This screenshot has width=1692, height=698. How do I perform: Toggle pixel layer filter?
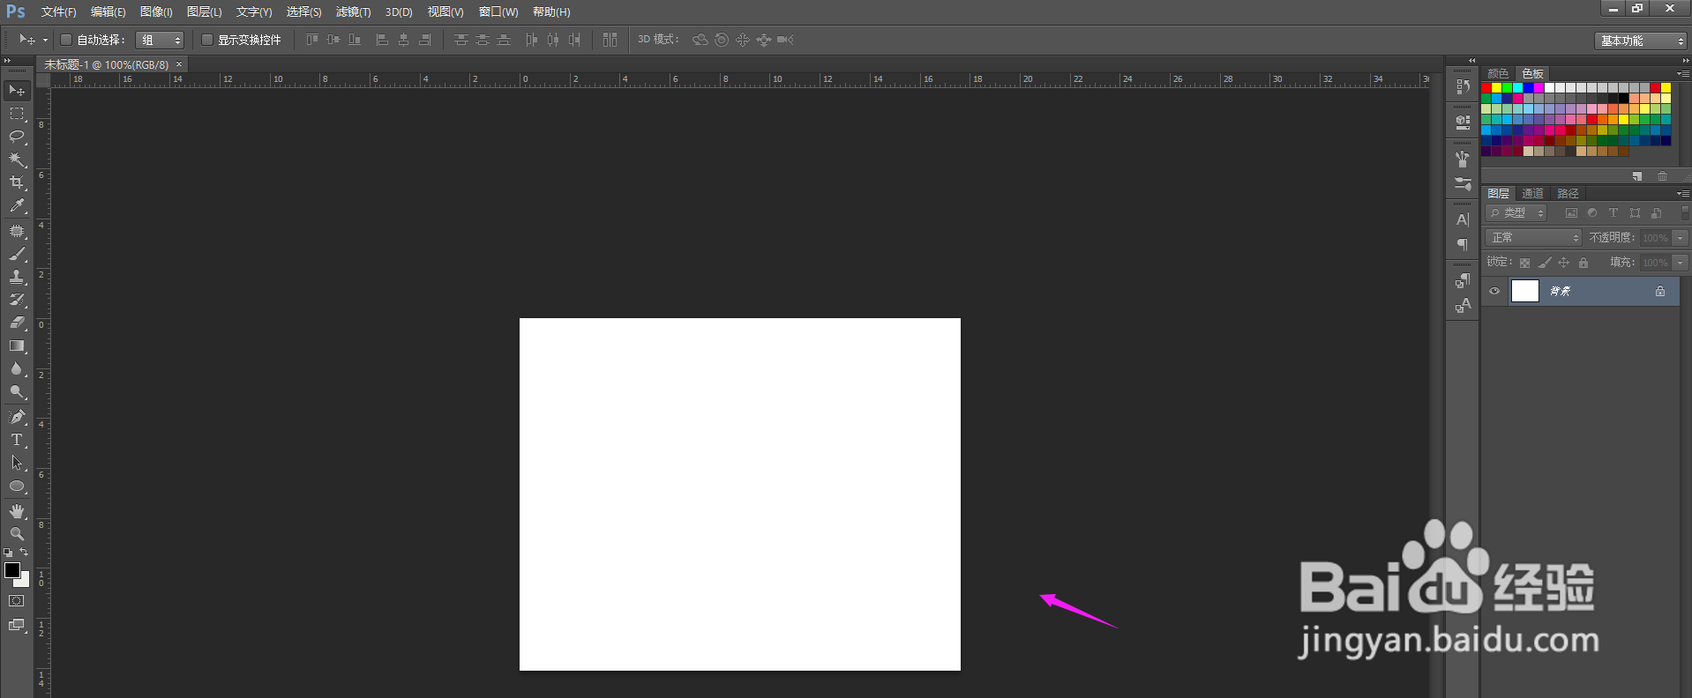point(1571,213)
